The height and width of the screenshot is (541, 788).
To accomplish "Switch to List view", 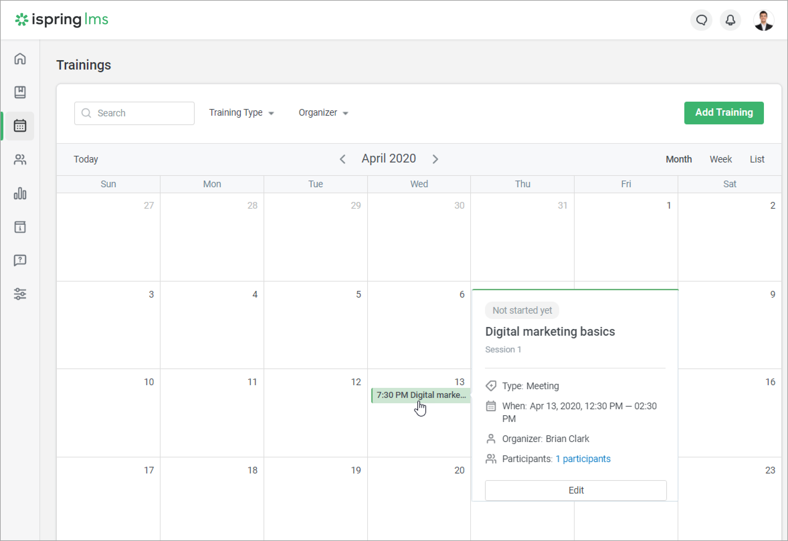I will 757,159.
